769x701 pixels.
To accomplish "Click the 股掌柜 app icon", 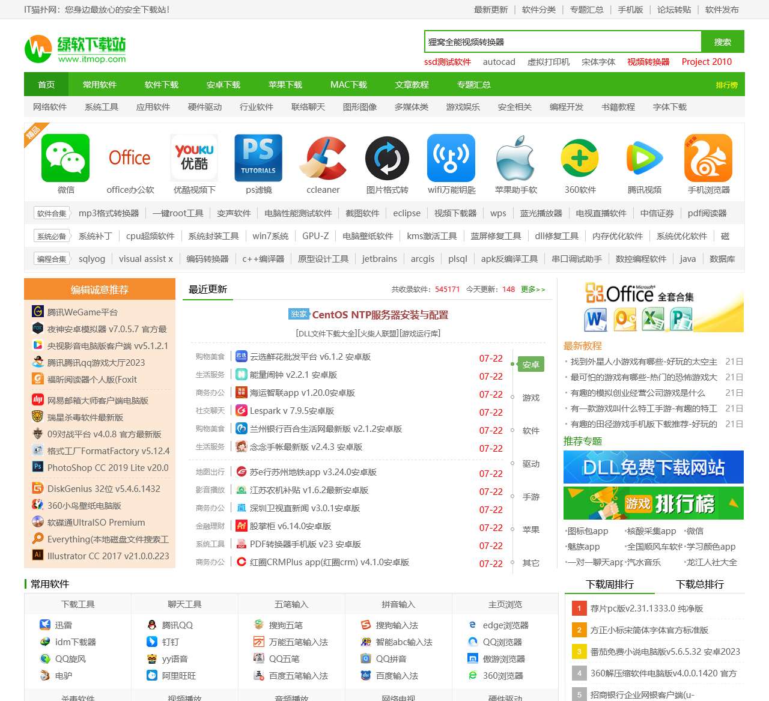I will click(x=242, y=526).
